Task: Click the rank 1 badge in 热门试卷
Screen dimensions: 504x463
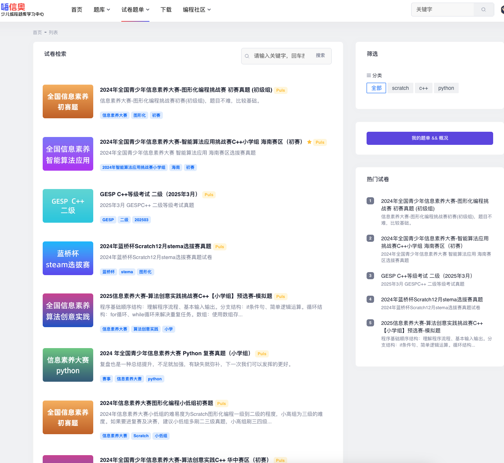Action: click(x=370, y=201)
